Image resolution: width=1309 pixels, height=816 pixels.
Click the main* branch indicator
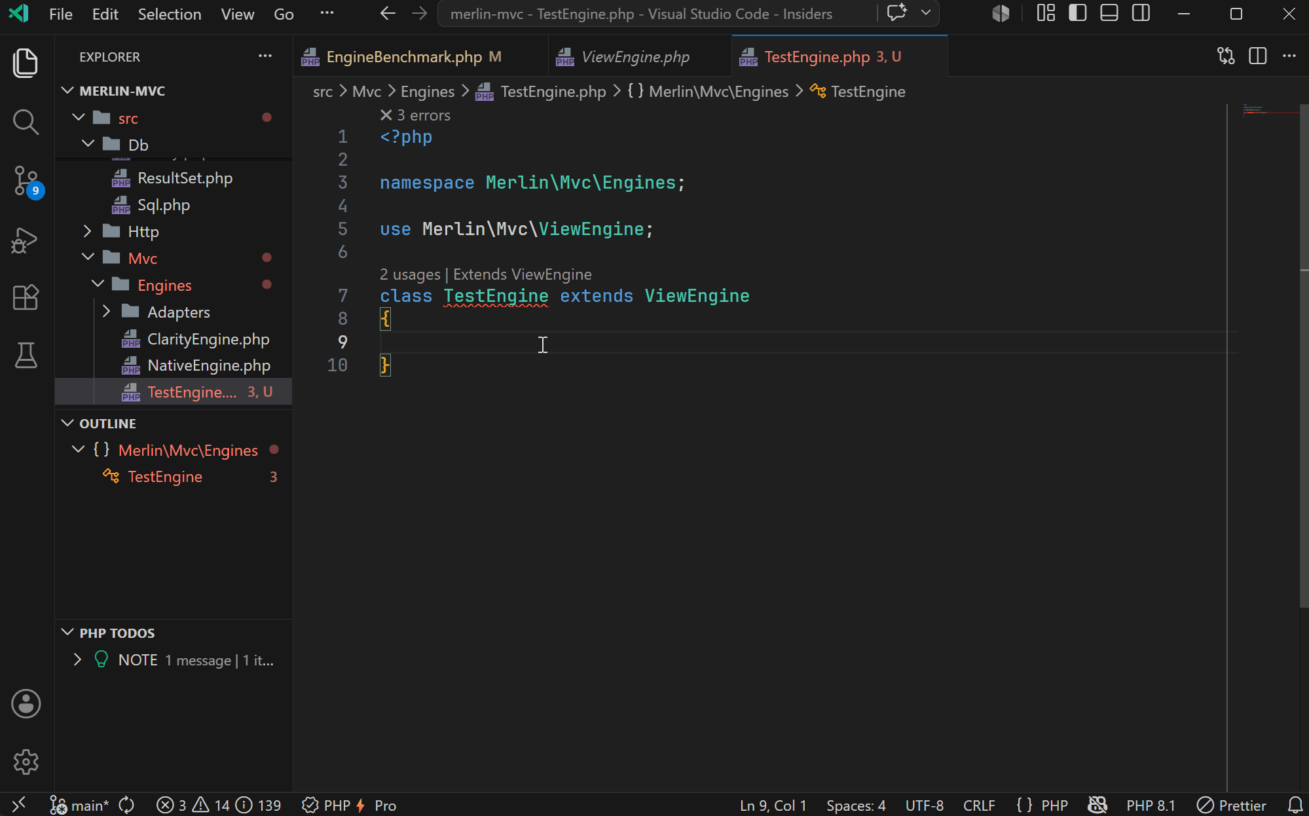click(80, 805)
